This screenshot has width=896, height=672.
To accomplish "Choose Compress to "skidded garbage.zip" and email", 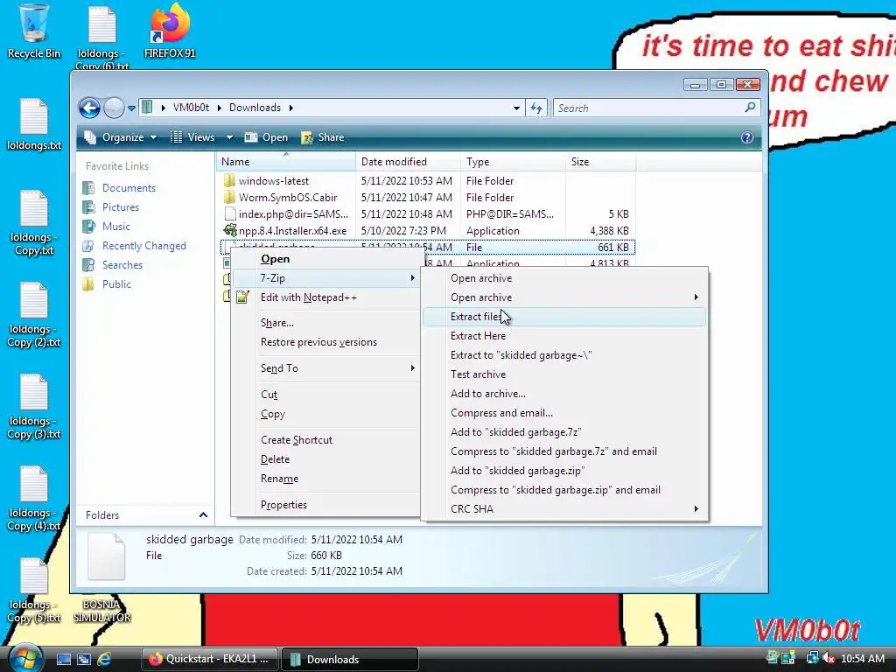I will 565,490.
